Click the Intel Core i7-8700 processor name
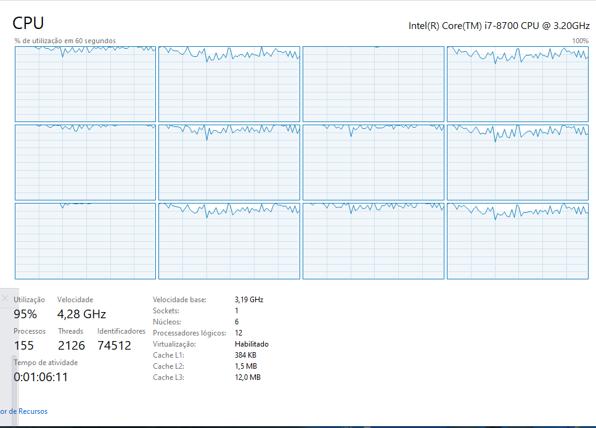Image resolution: width=596 pixels, height=428 pixels. [x=499, y=26]
